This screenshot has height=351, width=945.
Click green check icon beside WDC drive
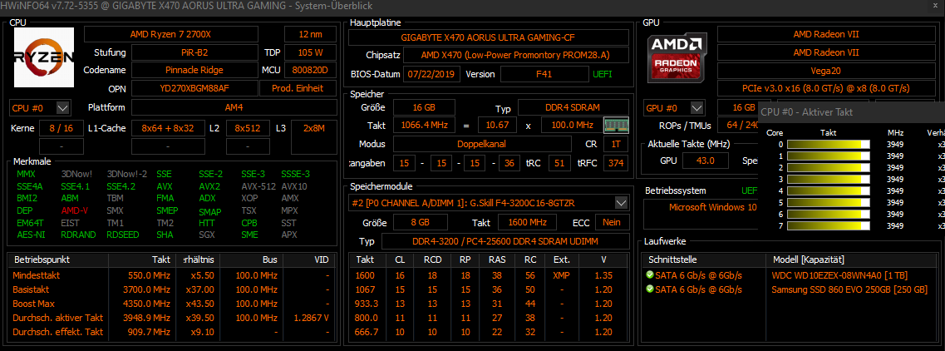(x=650, y=275)
